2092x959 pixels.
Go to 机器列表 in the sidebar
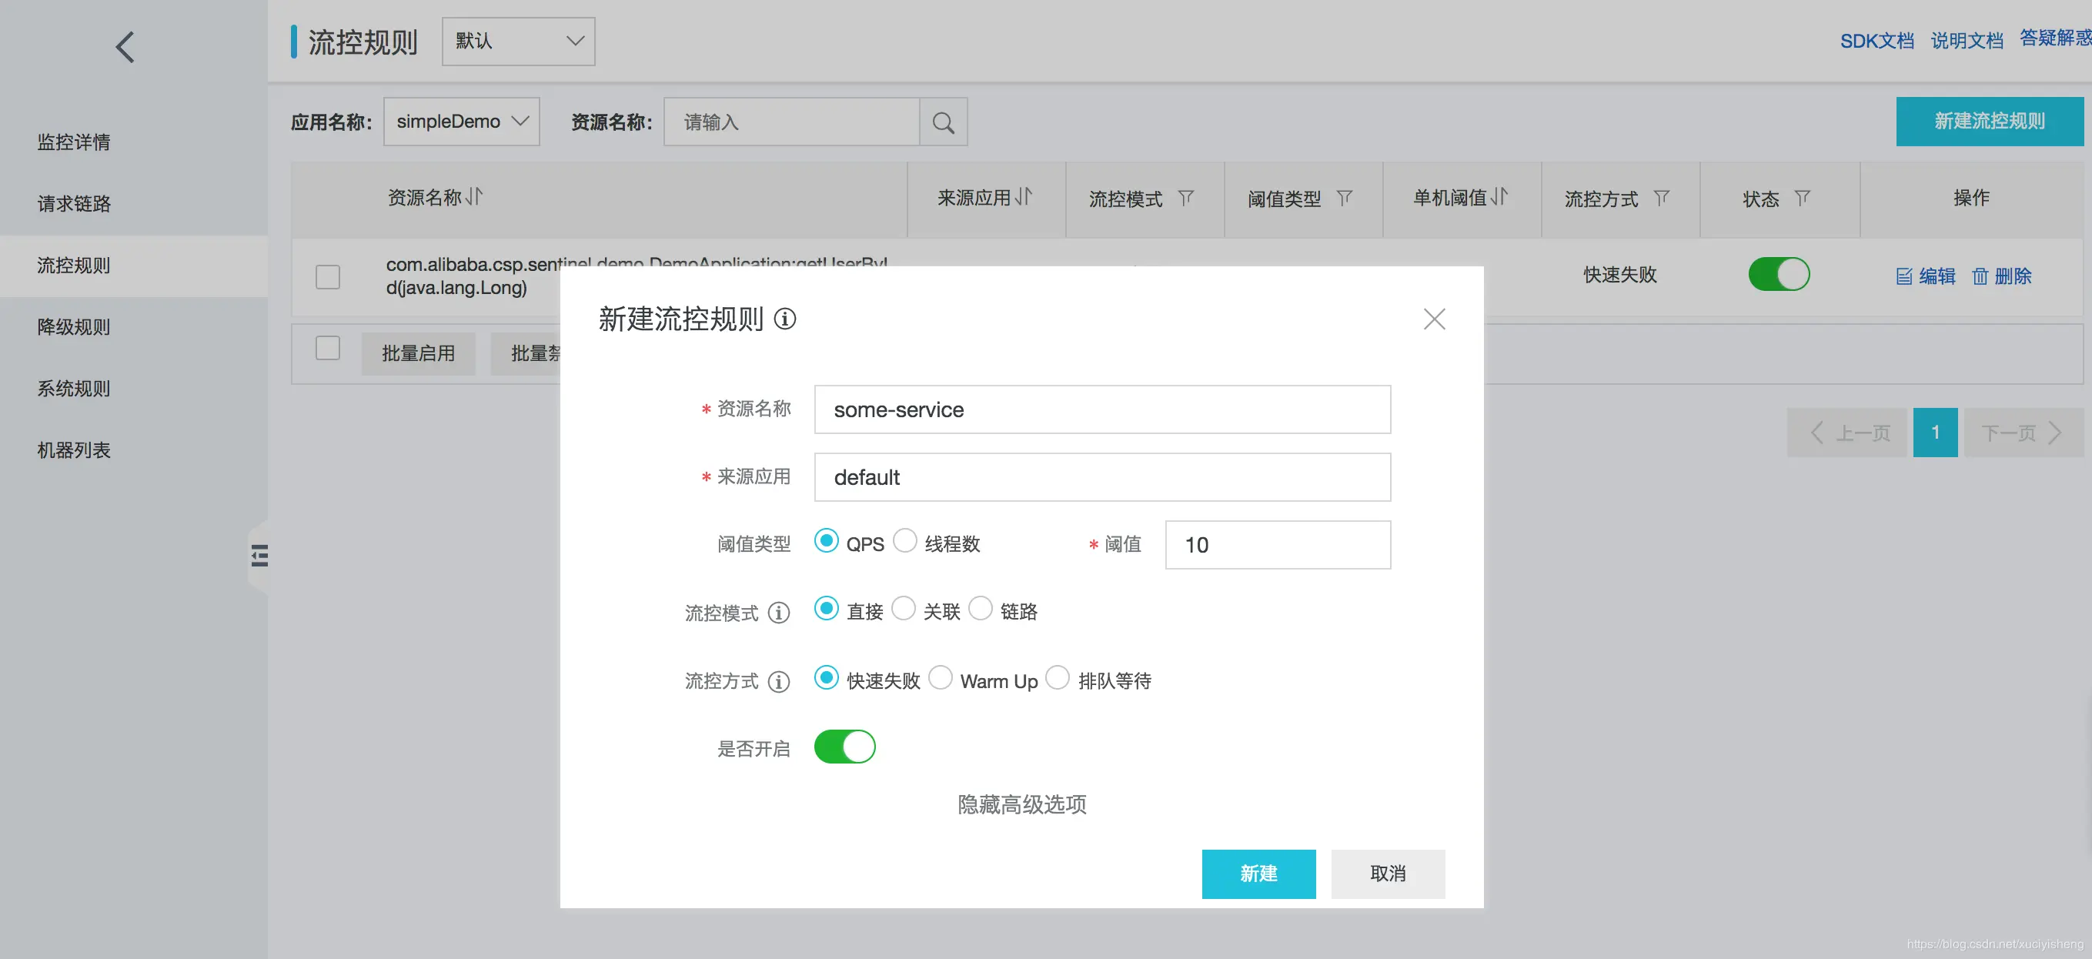coord(74,451)
